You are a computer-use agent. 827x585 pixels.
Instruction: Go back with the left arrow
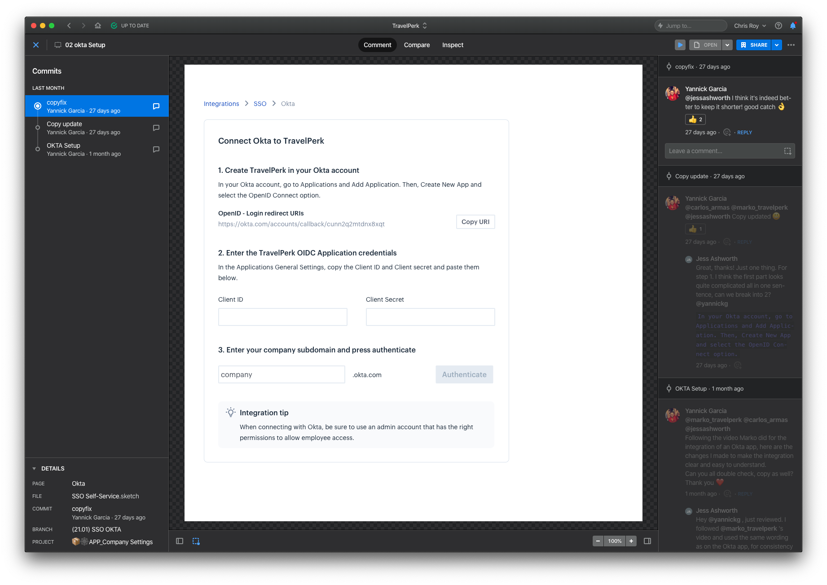click(69, 26)
